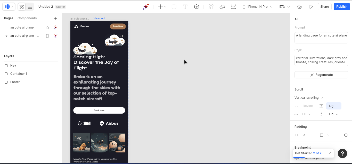Viewport: 352px width, 164px height.
Task: Switch to the Pages tab
Action: (9, 18)
